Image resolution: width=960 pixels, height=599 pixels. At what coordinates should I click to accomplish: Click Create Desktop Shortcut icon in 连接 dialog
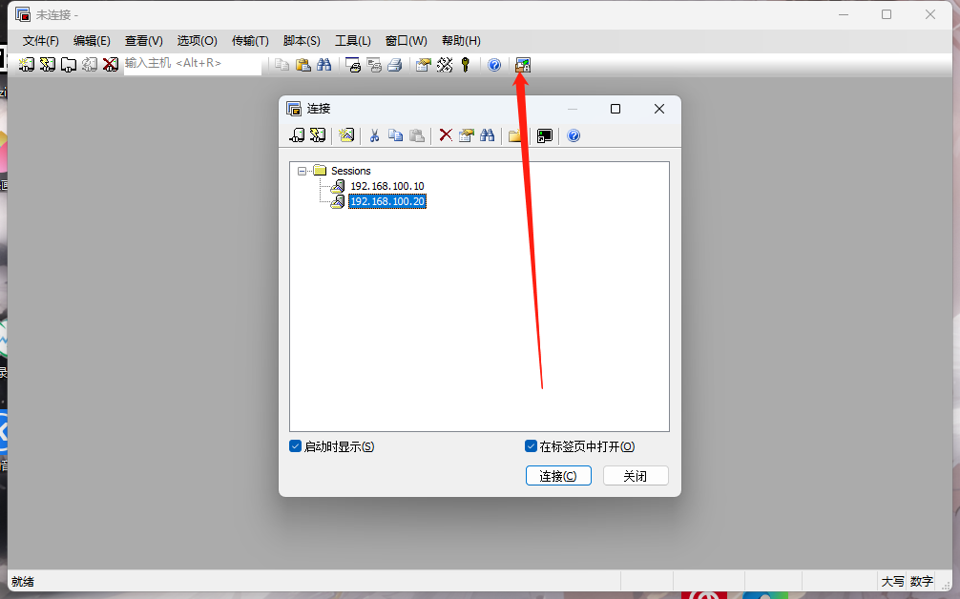coord(544,135)
